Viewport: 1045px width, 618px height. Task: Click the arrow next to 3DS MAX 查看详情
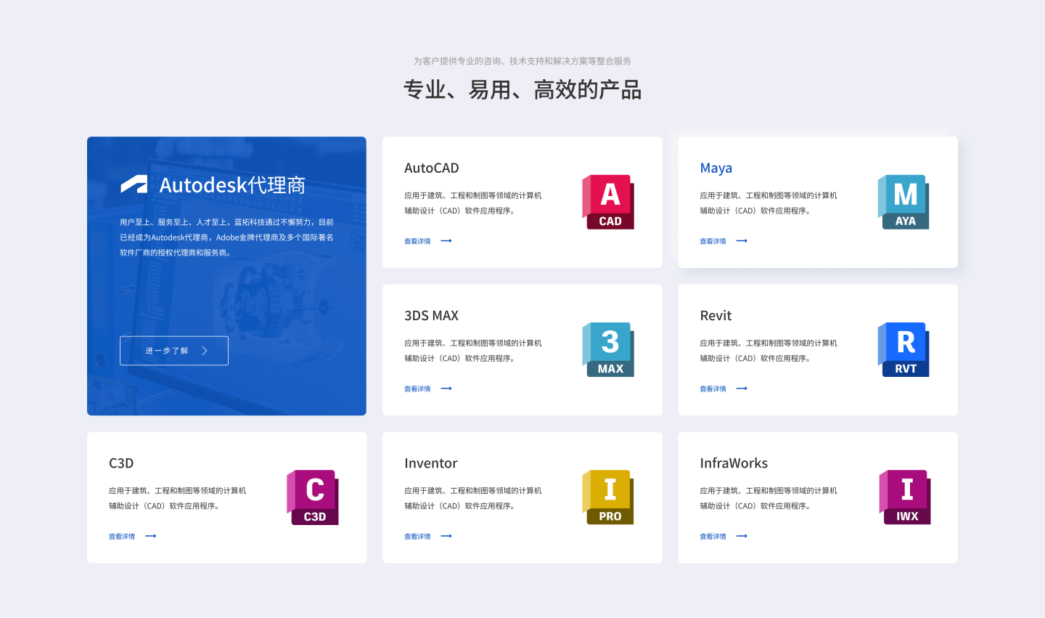tap(446, 389)
